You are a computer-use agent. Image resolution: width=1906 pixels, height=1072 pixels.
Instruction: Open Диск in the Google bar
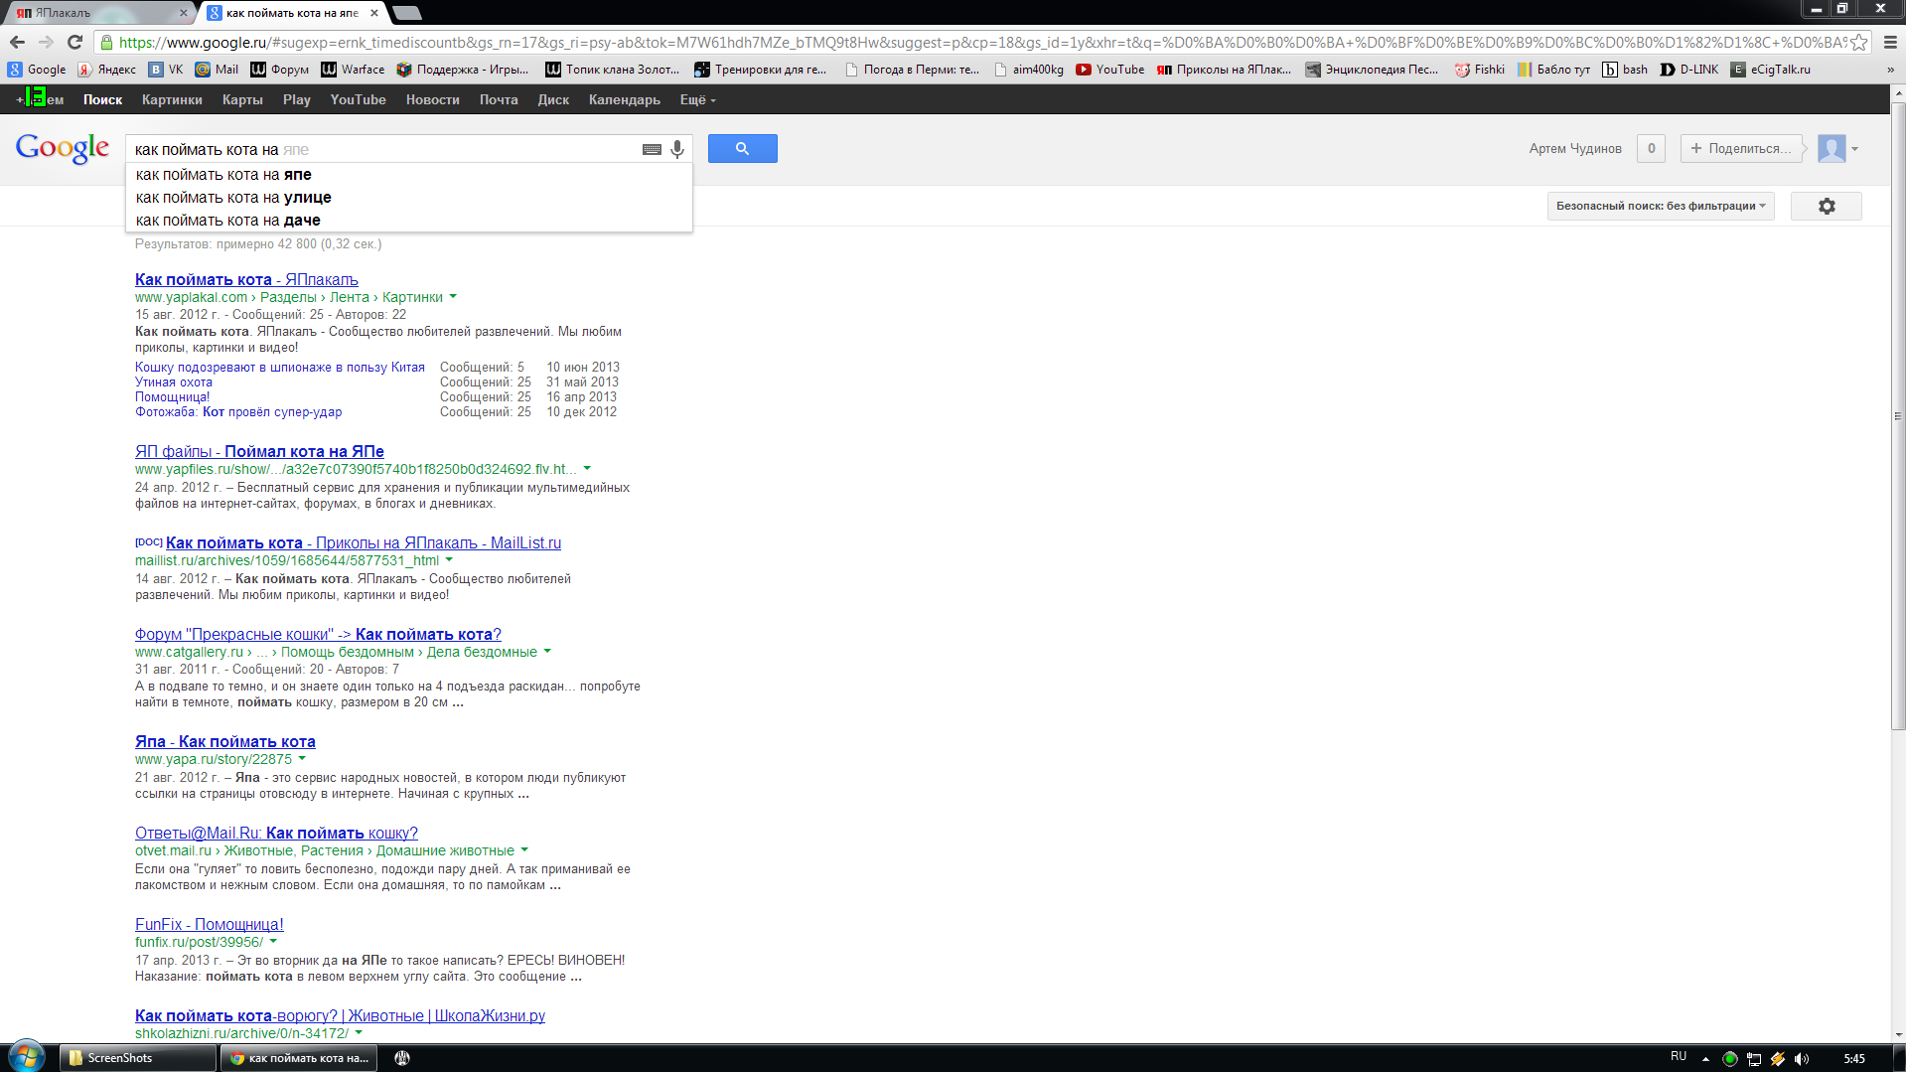[553, 100]
